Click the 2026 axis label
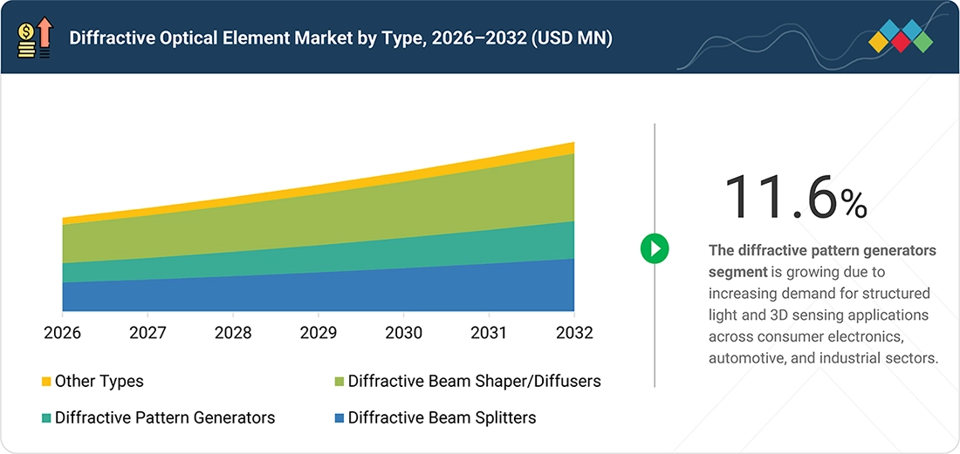This screenshot has width=960, height=454. 63,333
